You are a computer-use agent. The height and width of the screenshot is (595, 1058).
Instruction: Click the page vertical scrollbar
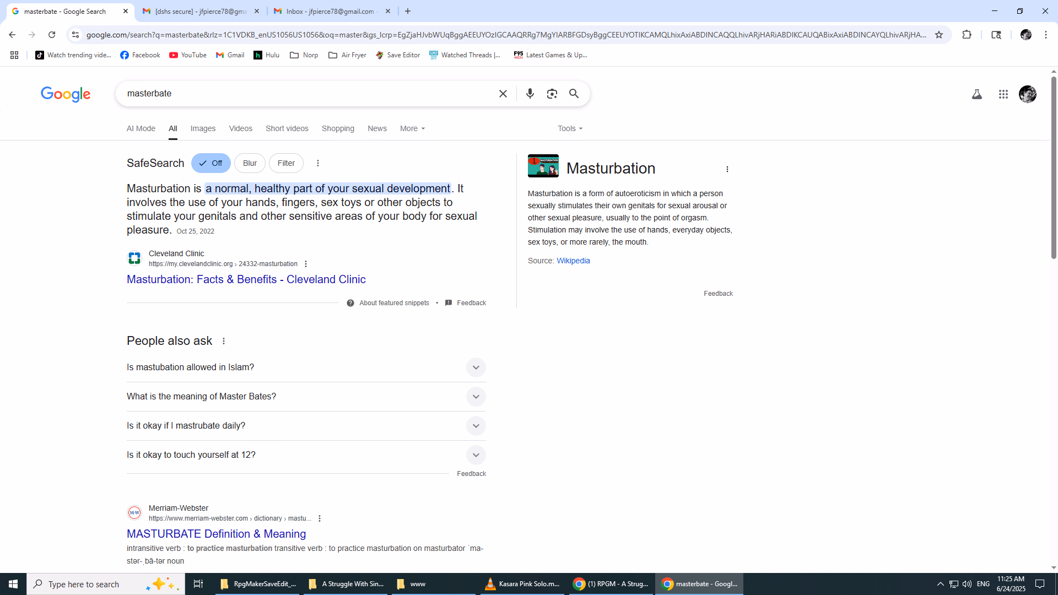coord(1054,167)
